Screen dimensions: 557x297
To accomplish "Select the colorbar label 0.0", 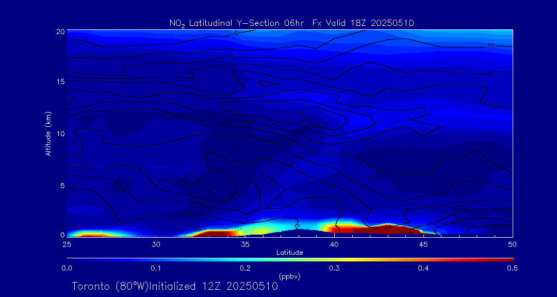I will tap(67, 268).
